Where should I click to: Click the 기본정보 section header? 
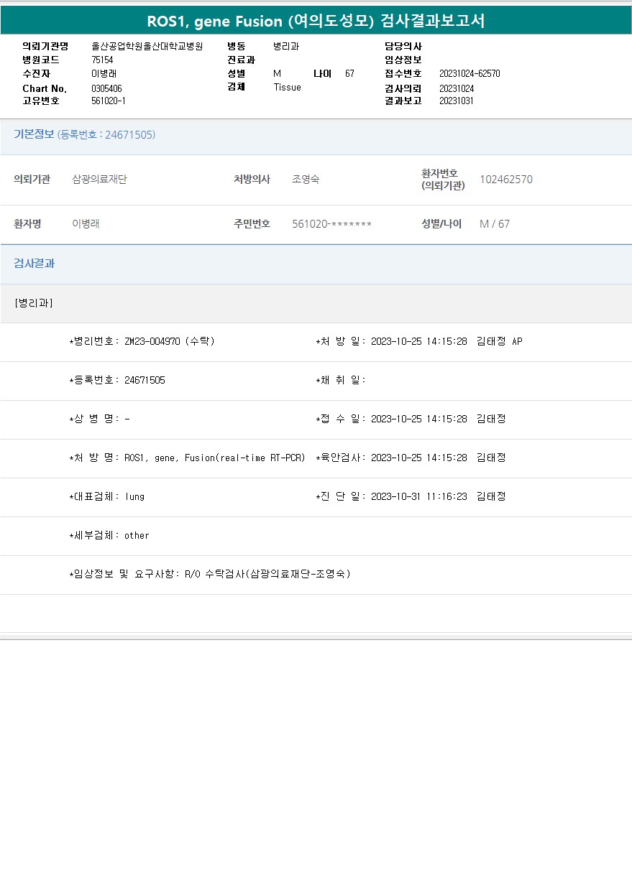[x=34, y=134]
